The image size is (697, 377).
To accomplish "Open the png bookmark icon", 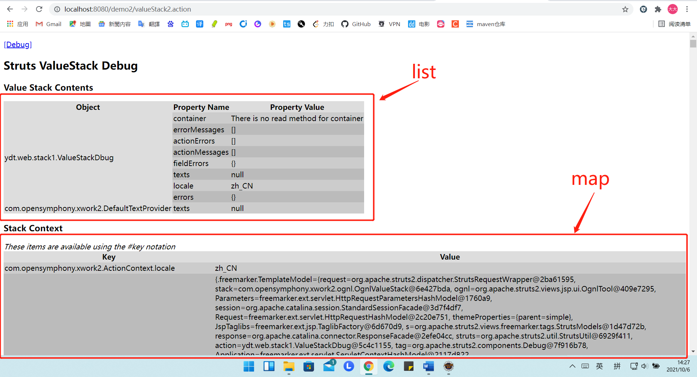I will click(x=229, y=24).
